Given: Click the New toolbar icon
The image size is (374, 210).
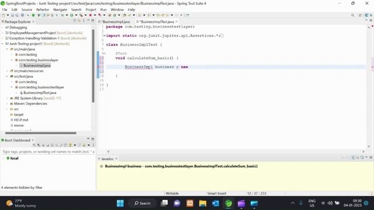Looking at the screenshot, I should pyautogui.click(x=4, y=15).
